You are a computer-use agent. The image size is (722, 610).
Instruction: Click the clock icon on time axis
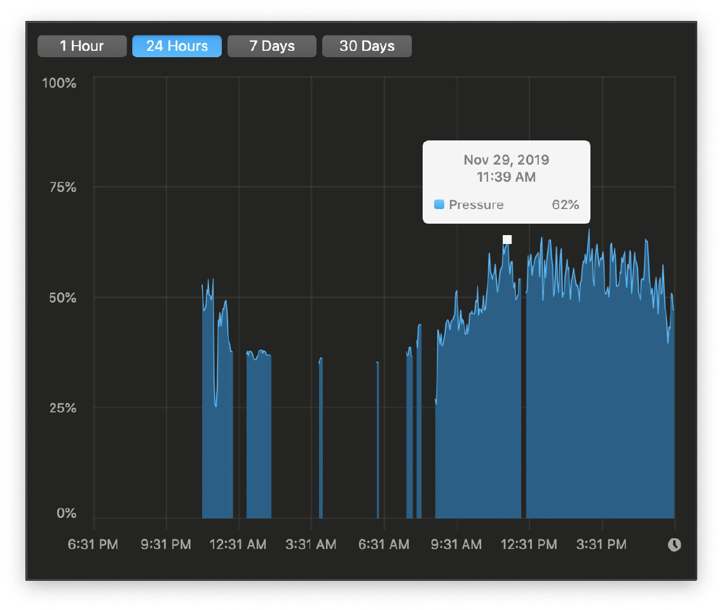pyautogui.click(x=674, y=545)
